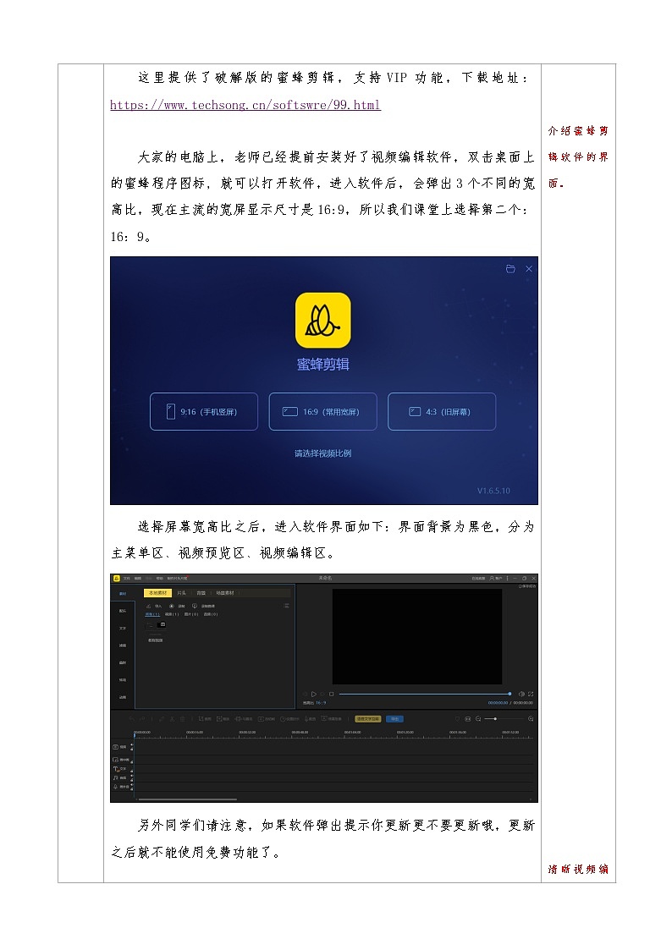672x950 pixels.
Task: Toggle the fullscreen preview icon
Action: coord(531,695)
